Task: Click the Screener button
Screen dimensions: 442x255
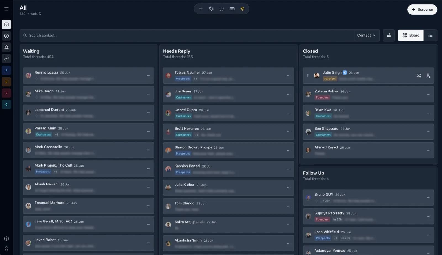Action: 422,9
